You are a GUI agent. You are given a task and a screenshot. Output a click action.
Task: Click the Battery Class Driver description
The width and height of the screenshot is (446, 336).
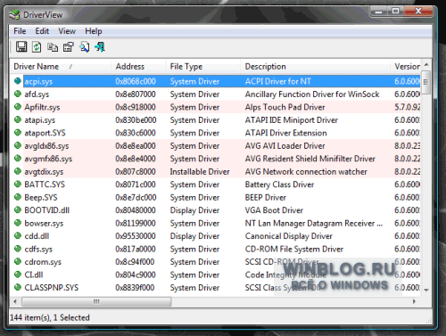pyautogui.click(x=279, y=184)
